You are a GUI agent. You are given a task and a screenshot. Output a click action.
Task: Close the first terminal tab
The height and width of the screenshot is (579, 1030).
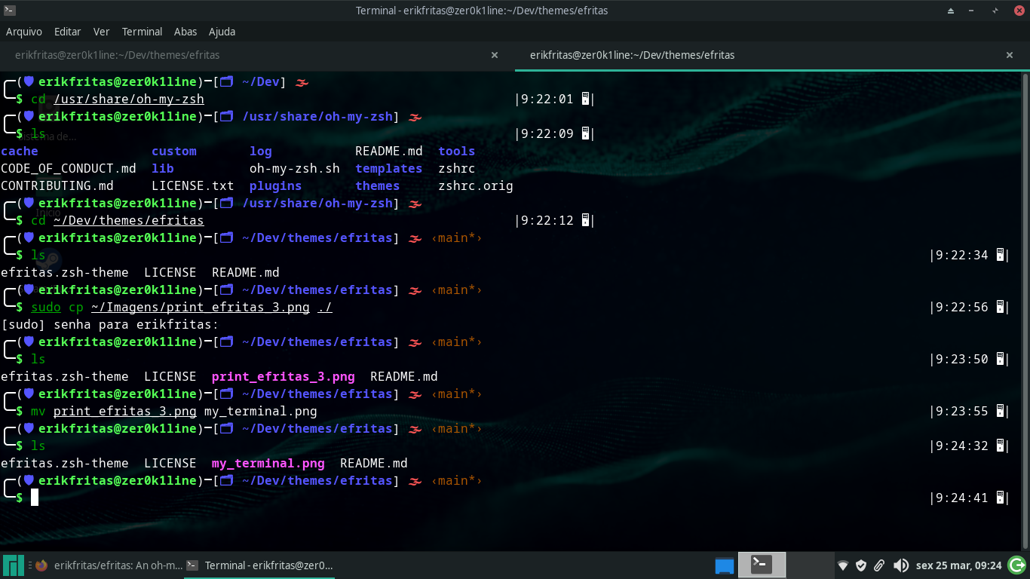[495, 55]
